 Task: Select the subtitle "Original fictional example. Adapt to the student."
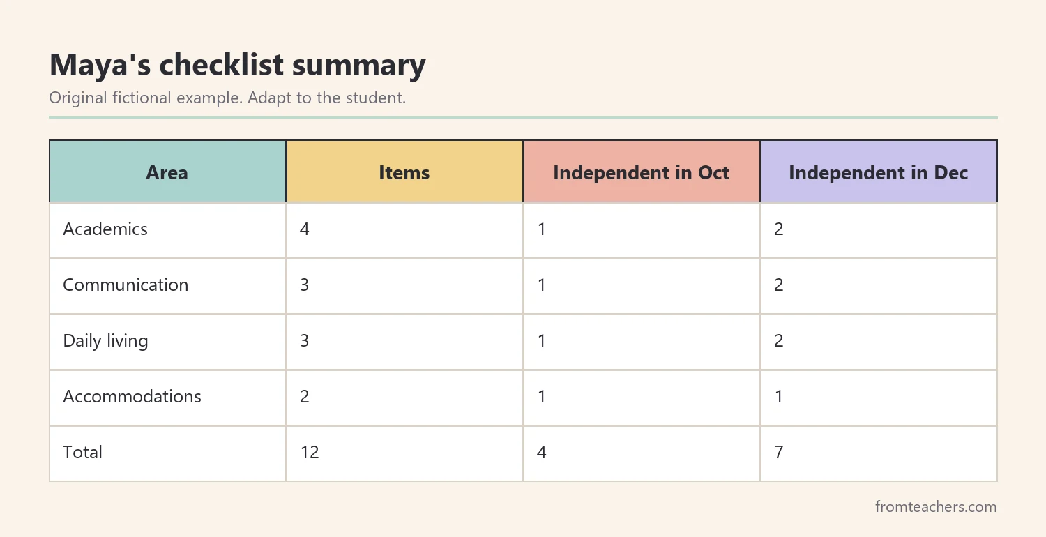click(227, 98)
